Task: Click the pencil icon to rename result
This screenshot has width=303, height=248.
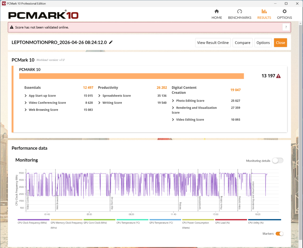Action: (111, 42)
